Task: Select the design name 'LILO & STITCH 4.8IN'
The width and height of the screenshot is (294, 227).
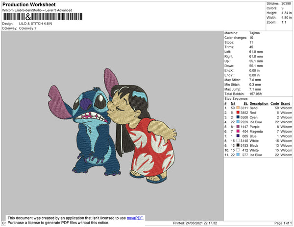Action: point(35,24)
